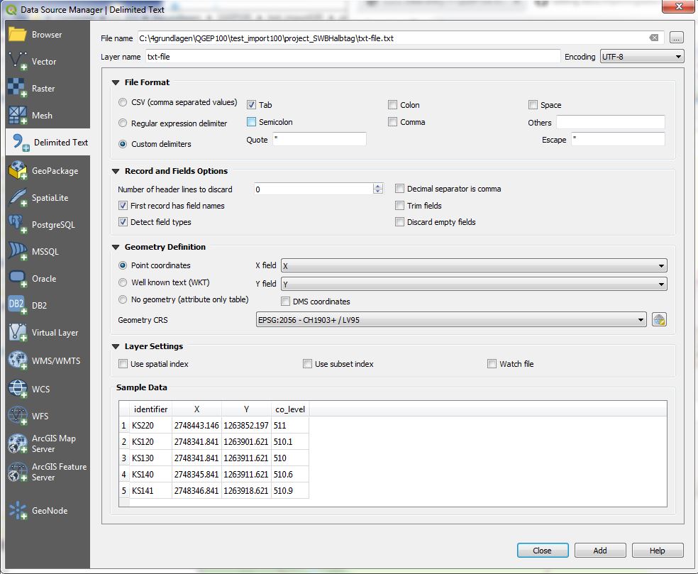The width and height of the screenshot is (698, 574).
Task: Select Point coordinates radio button
Action: (123, 265)
